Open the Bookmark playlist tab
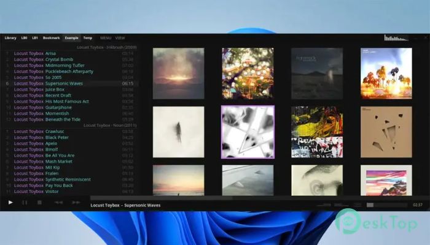 (51, 38)
